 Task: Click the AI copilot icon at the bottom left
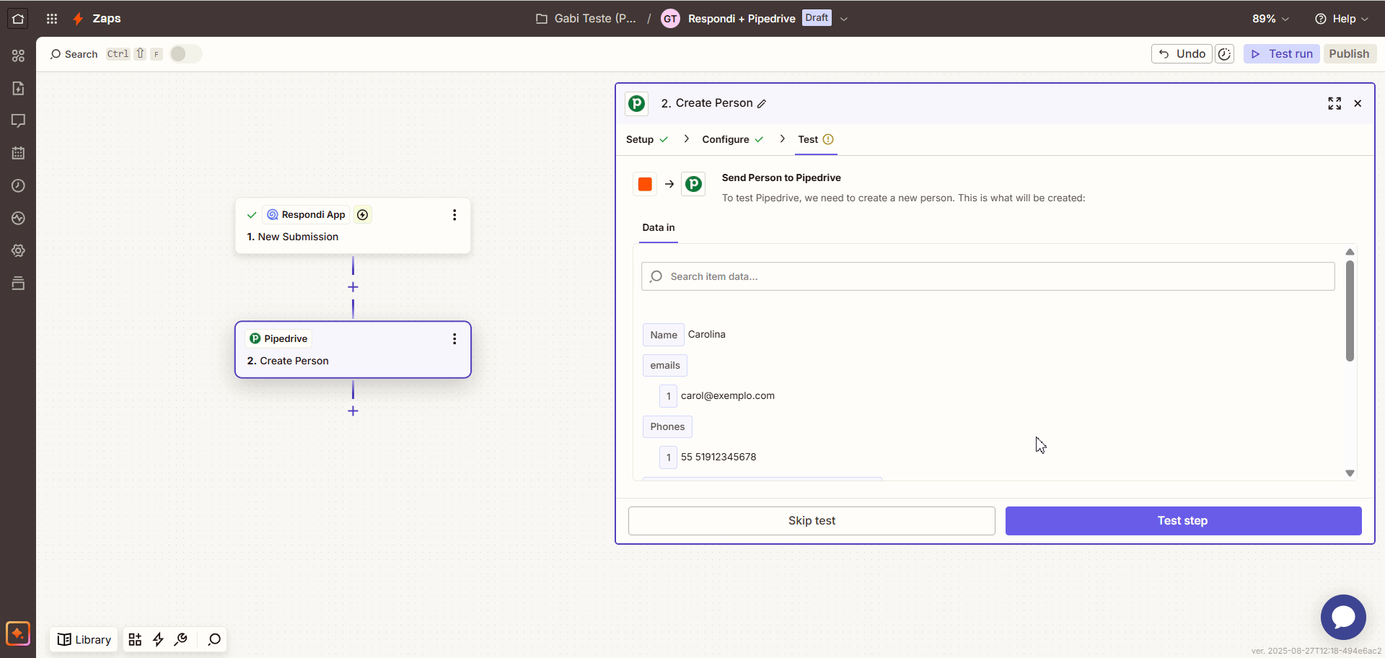click(x=18, y=633)
